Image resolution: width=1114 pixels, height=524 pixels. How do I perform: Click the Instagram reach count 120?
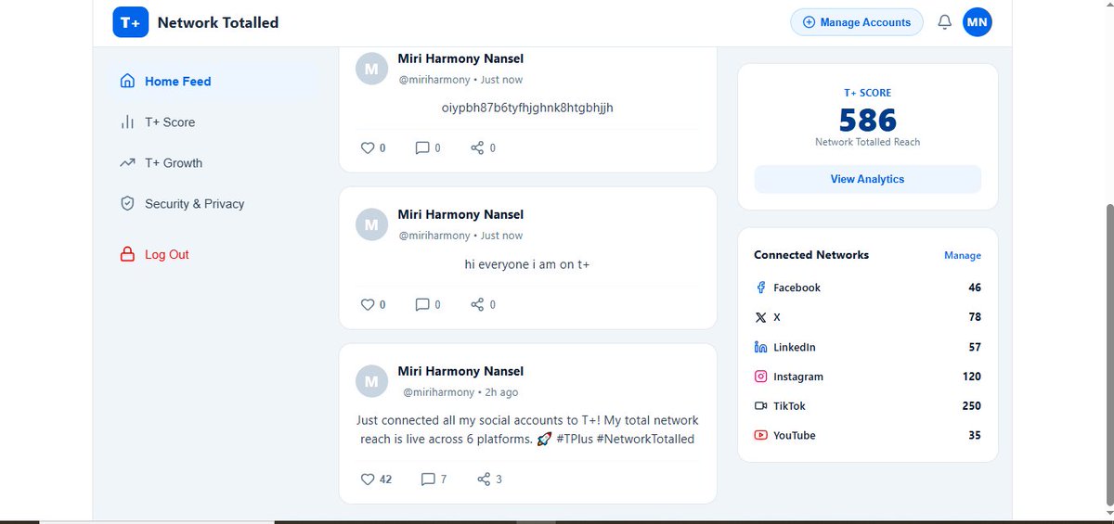point(972,377)
